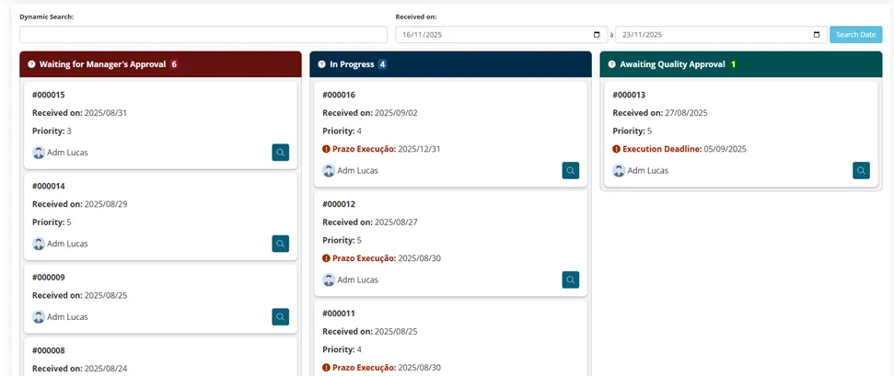Open details of card #000015

pyautogui.click(x=281, y=152)
